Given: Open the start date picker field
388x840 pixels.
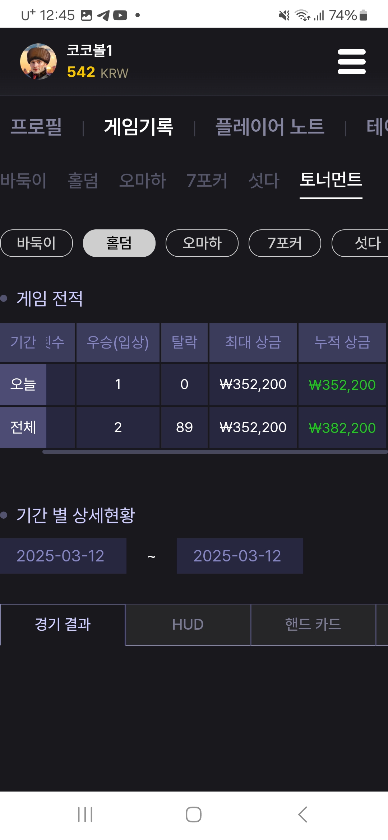Looking at the screenshot, I should [x=63, y=556].
